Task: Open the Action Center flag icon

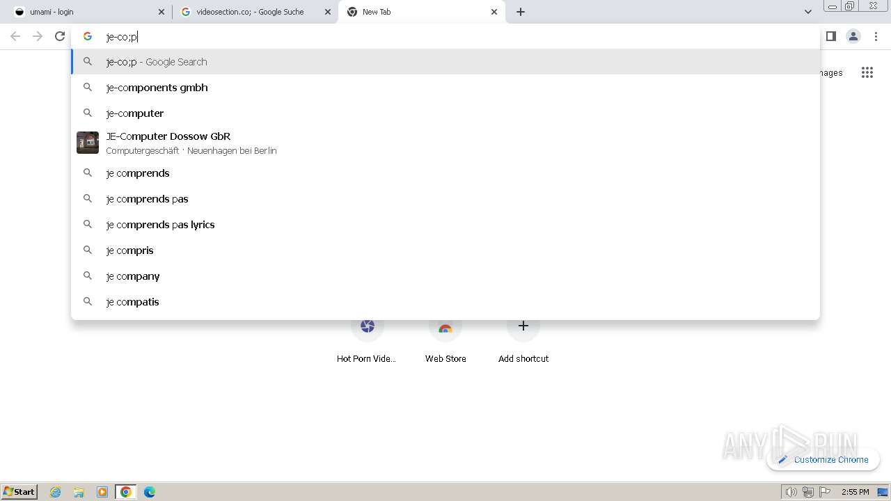Action: coord(825,492)
